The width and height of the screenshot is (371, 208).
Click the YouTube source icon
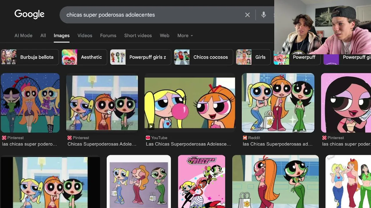click(x=148, y=138)
